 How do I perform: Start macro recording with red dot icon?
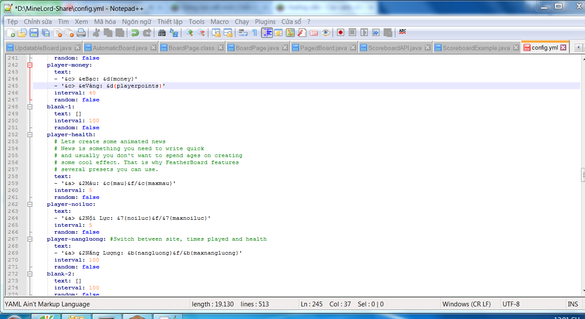(x=340, y=33)
